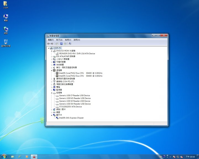Select Intel(R) G41 Express Chipset entry
The image size is (199, 159).
click(71, 118)
